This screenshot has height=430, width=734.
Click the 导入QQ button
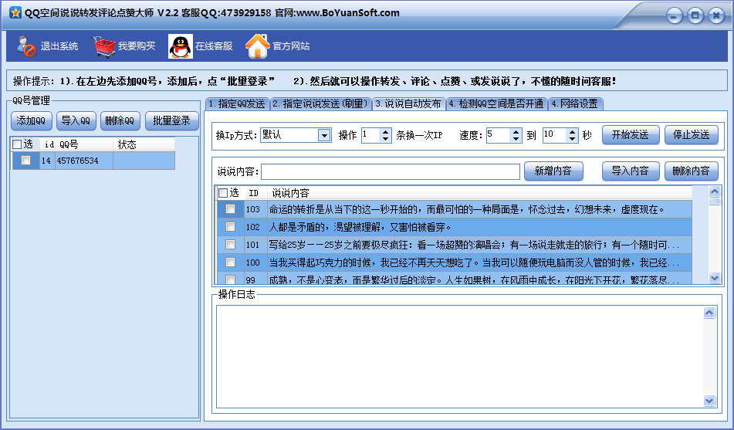point(76,121)
